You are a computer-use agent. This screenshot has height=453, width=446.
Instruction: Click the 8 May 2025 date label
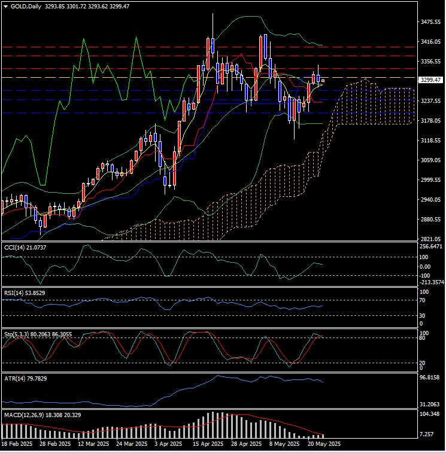tap(284, 444)
